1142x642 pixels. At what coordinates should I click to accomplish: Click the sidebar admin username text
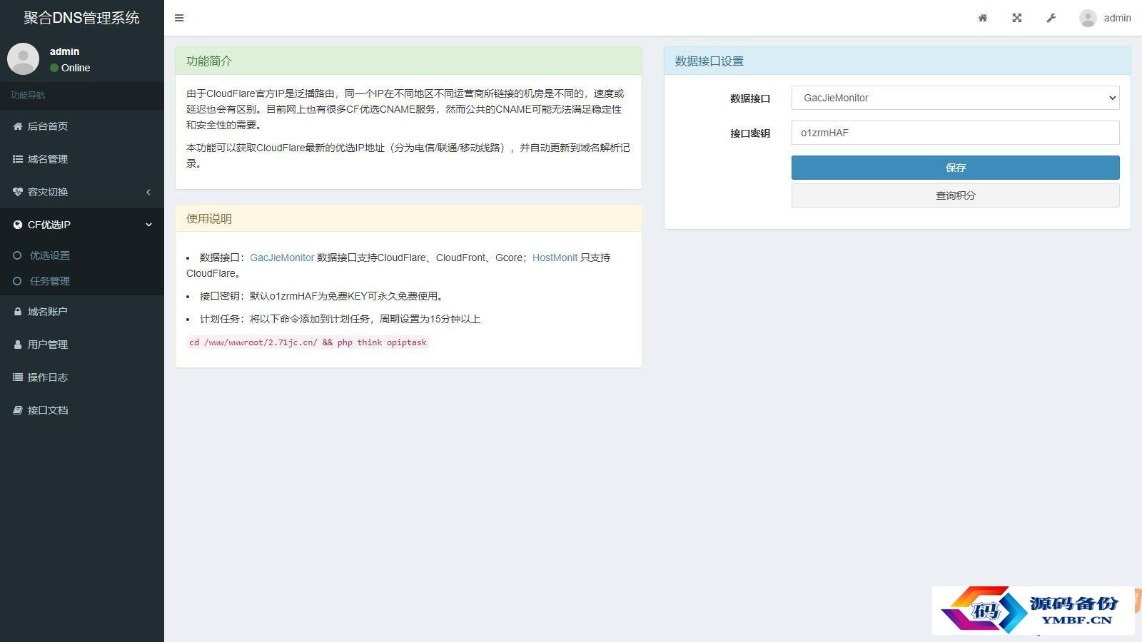coord(64,51)
